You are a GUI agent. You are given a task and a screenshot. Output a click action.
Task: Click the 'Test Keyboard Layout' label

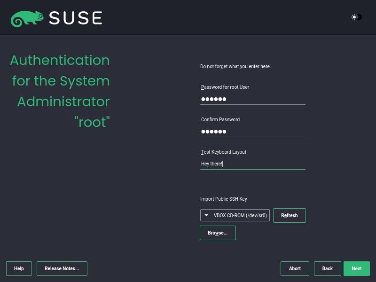pos(224,152)
